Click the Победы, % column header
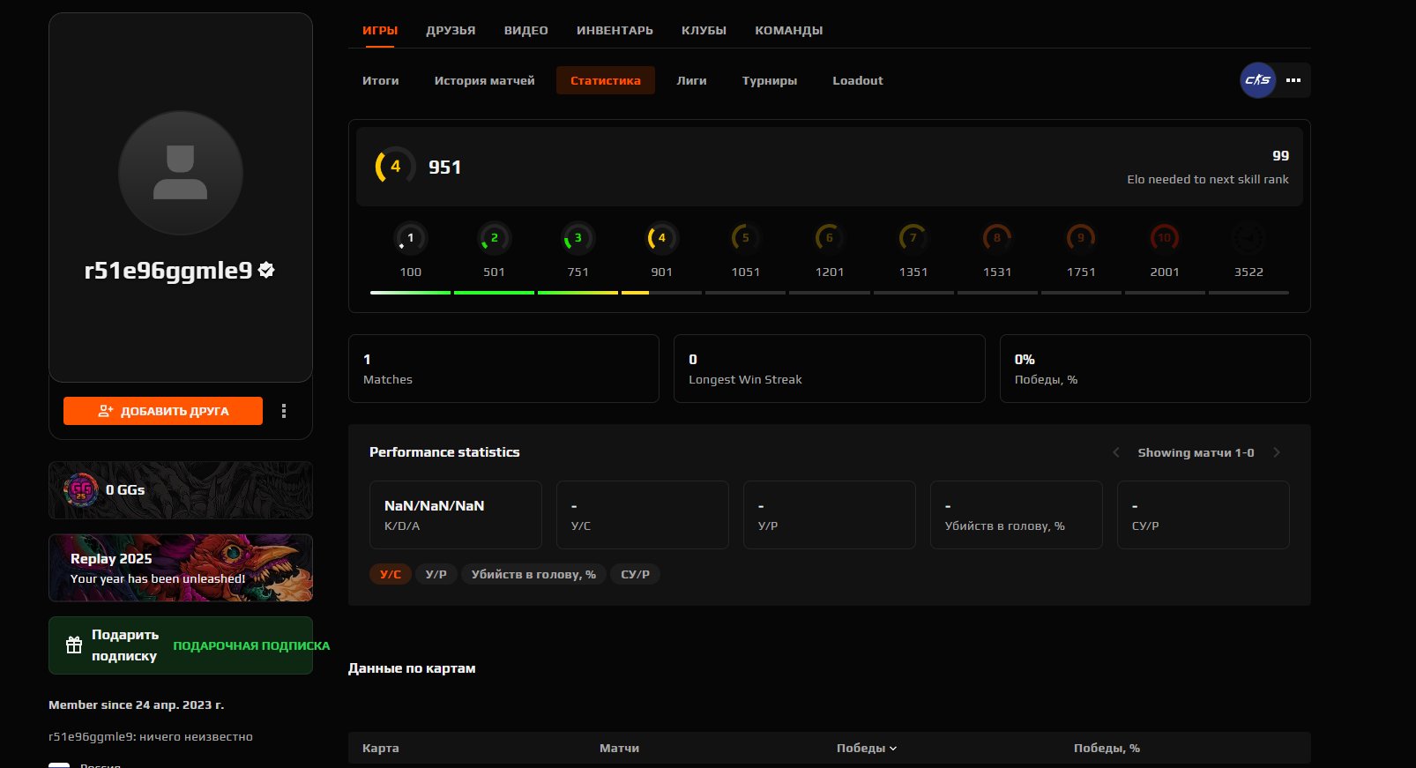Image resolution: width=1416 pixels, height=768 pixels. coord(1107,748)
